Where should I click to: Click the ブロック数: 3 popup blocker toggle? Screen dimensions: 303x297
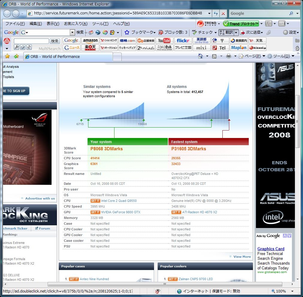[x=173, y=32]
